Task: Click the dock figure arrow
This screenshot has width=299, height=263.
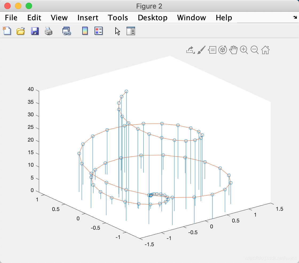Action: tap(295, 17)
